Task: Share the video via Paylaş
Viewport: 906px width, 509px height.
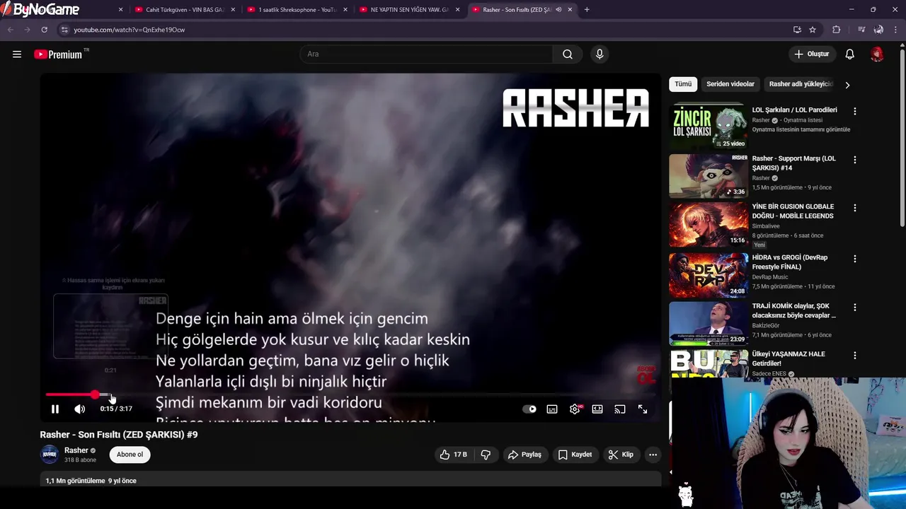Action: [524, 455]
